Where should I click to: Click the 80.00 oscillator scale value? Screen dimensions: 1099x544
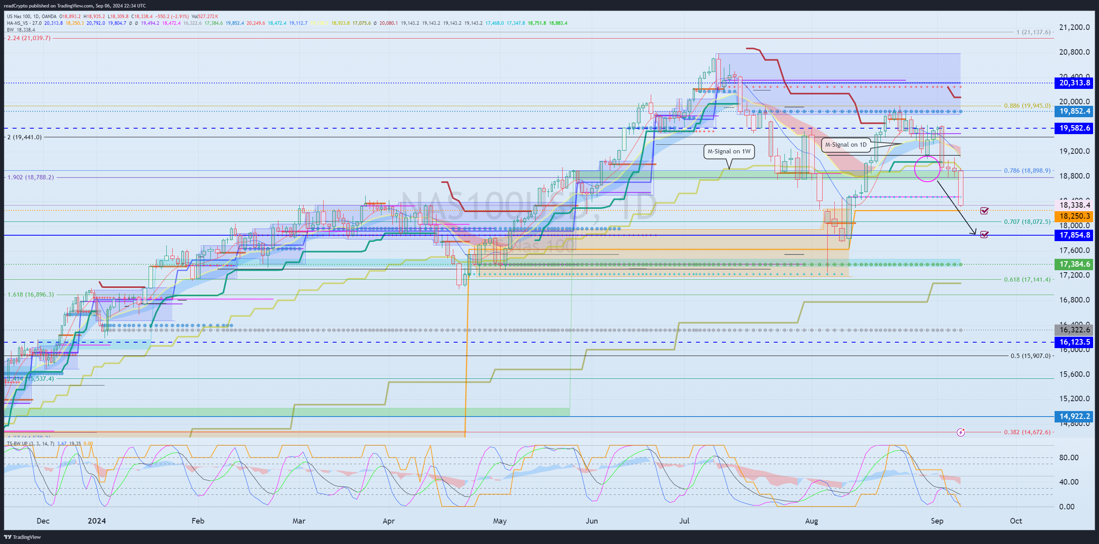[1069, 457]
